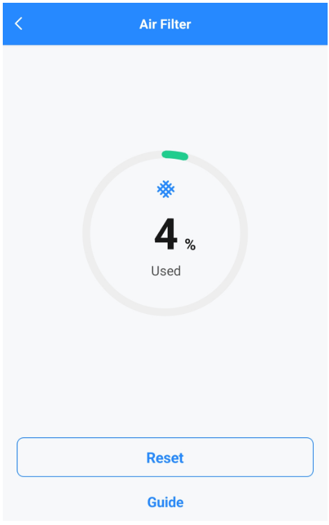This screenshot has height=525, width=329.
Task: Reset the air filter usage
Action: click(165, 457)
